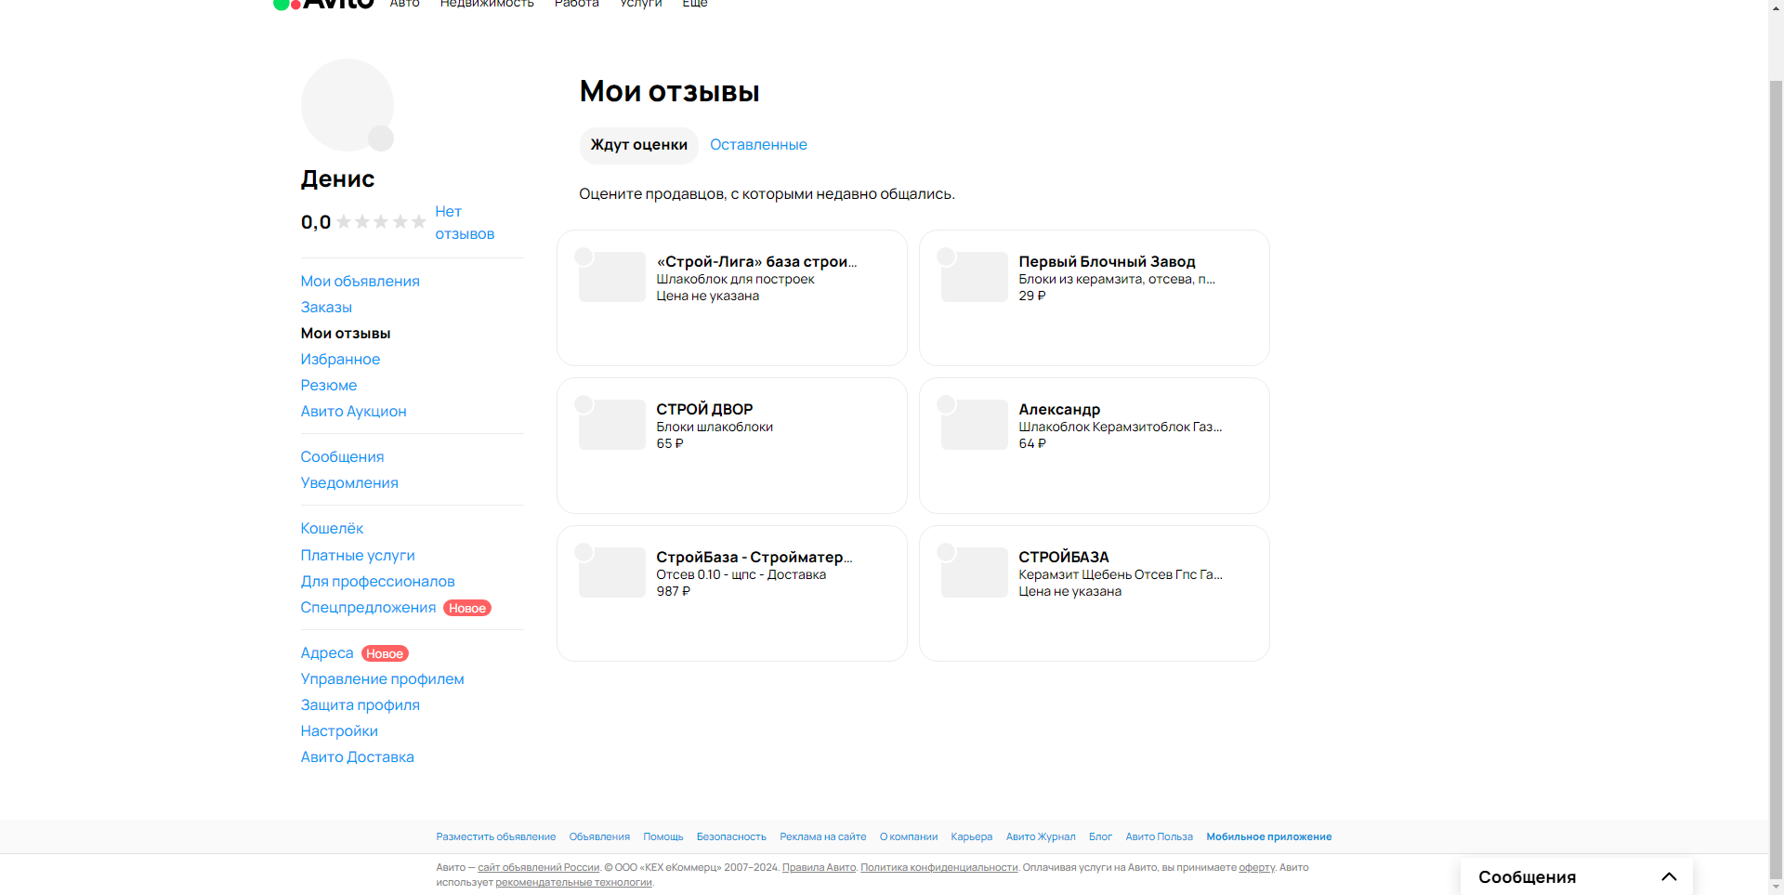Switch to the Оставленные tab
Screen dimensions: 1784x895
(758, 145)
